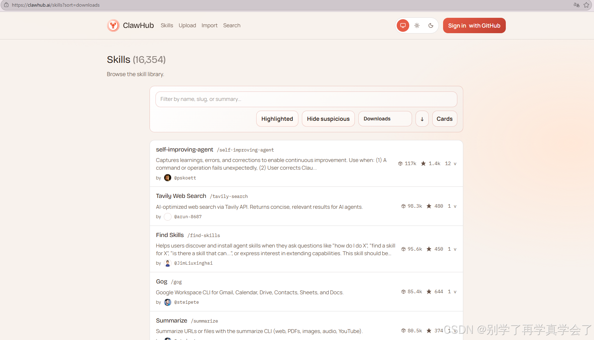594x340 pixels.
Task: Click the @arun-8687 author link
Action: tap(188, 217)
